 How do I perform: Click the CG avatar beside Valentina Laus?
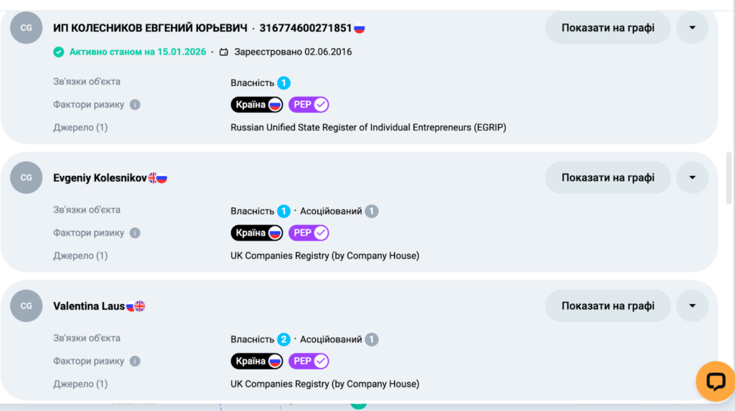coord(27,306)
